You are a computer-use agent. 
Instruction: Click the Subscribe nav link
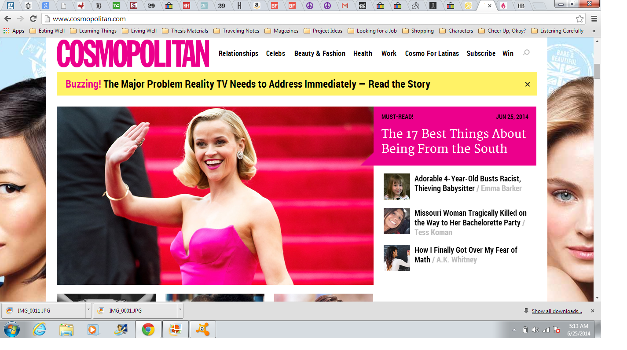(481, 53)
